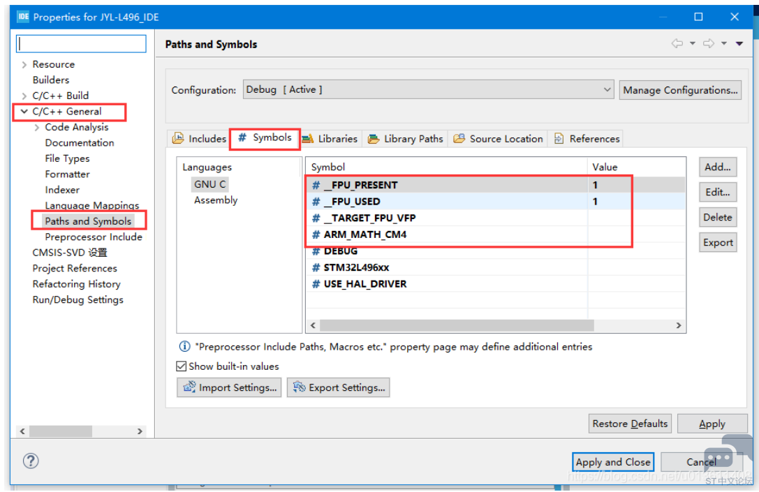Click the filter text input field
This screenshot has width=759, height=492.
click(82, 43)
